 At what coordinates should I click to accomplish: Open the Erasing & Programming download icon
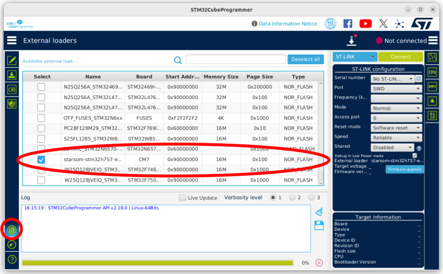pyautogui.click(x=12, y=75)
